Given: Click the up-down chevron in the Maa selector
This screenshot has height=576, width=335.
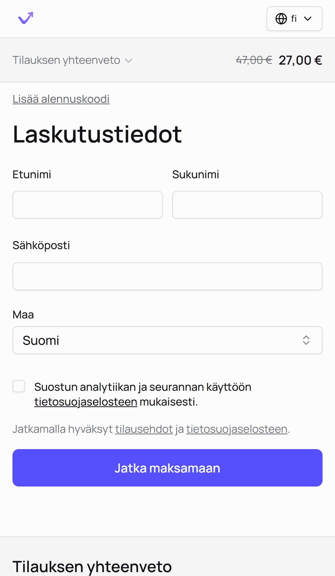Looking at the screenshot, I should (306, 340).
